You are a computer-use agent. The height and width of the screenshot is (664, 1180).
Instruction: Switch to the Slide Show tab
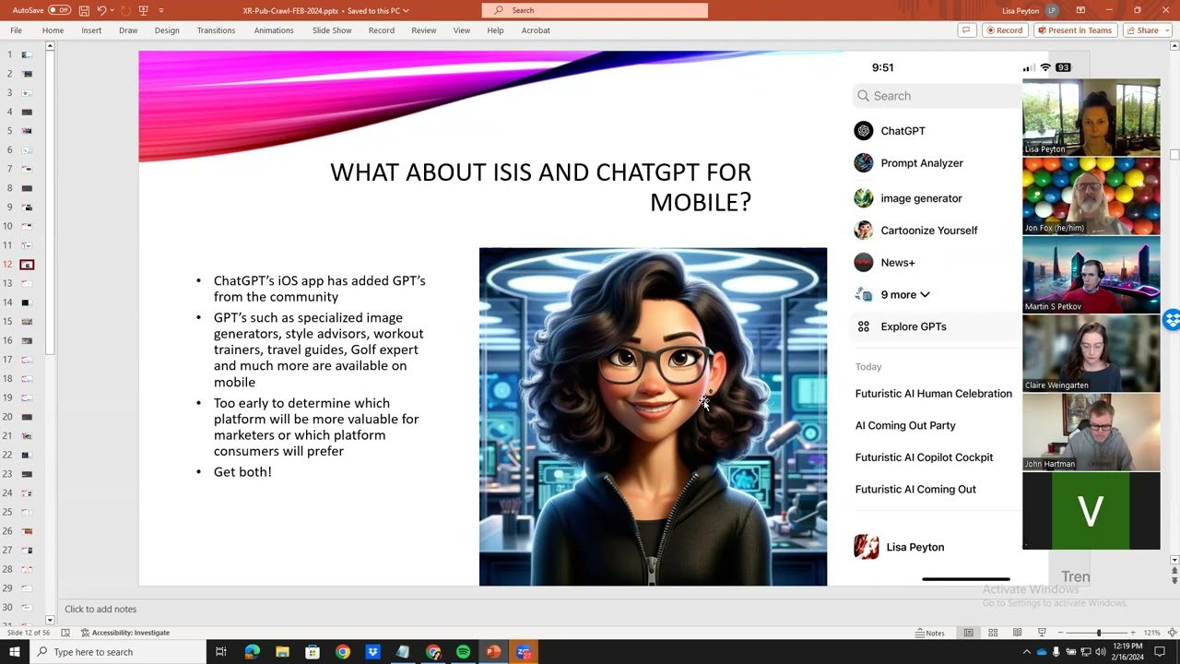point(332,30)
